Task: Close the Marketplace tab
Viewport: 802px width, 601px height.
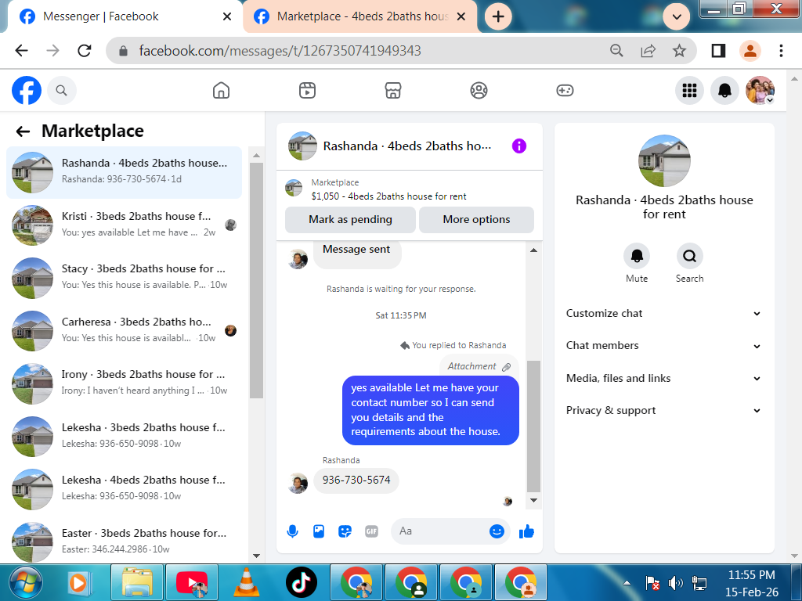Action: [461, 17]
